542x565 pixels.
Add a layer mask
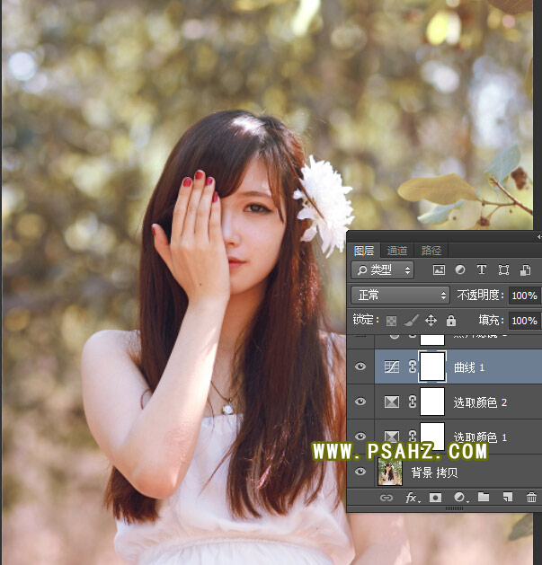(435, 497)
